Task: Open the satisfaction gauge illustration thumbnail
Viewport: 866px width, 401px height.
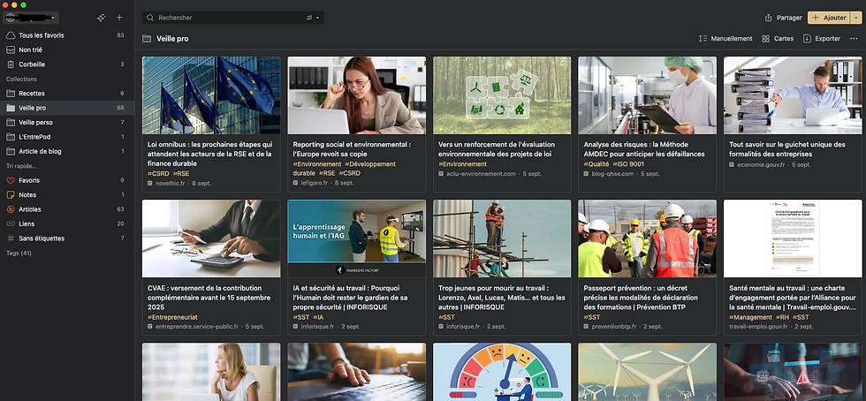Action: 502,372
